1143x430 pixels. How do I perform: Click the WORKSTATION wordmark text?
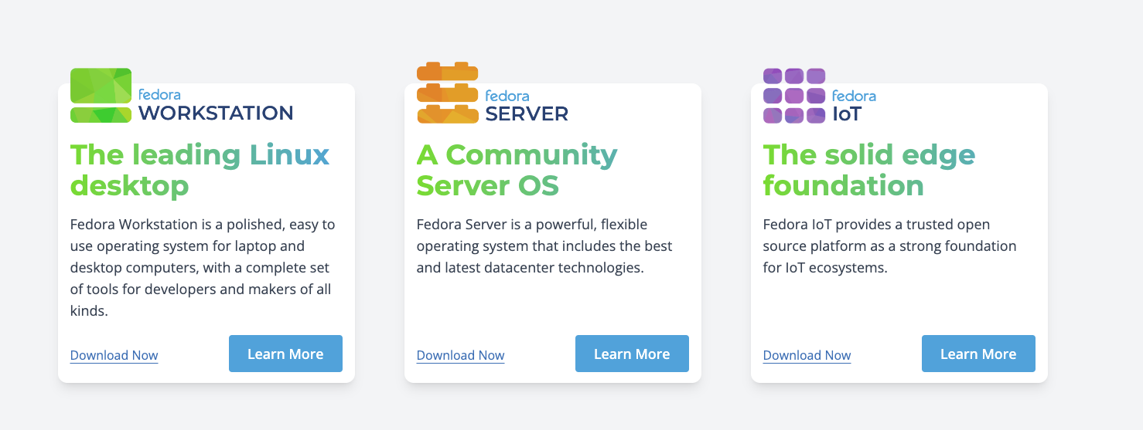coord(216,113)
